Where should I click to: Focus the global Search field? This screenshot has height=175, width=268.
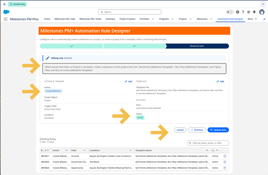tap(130, 12)
